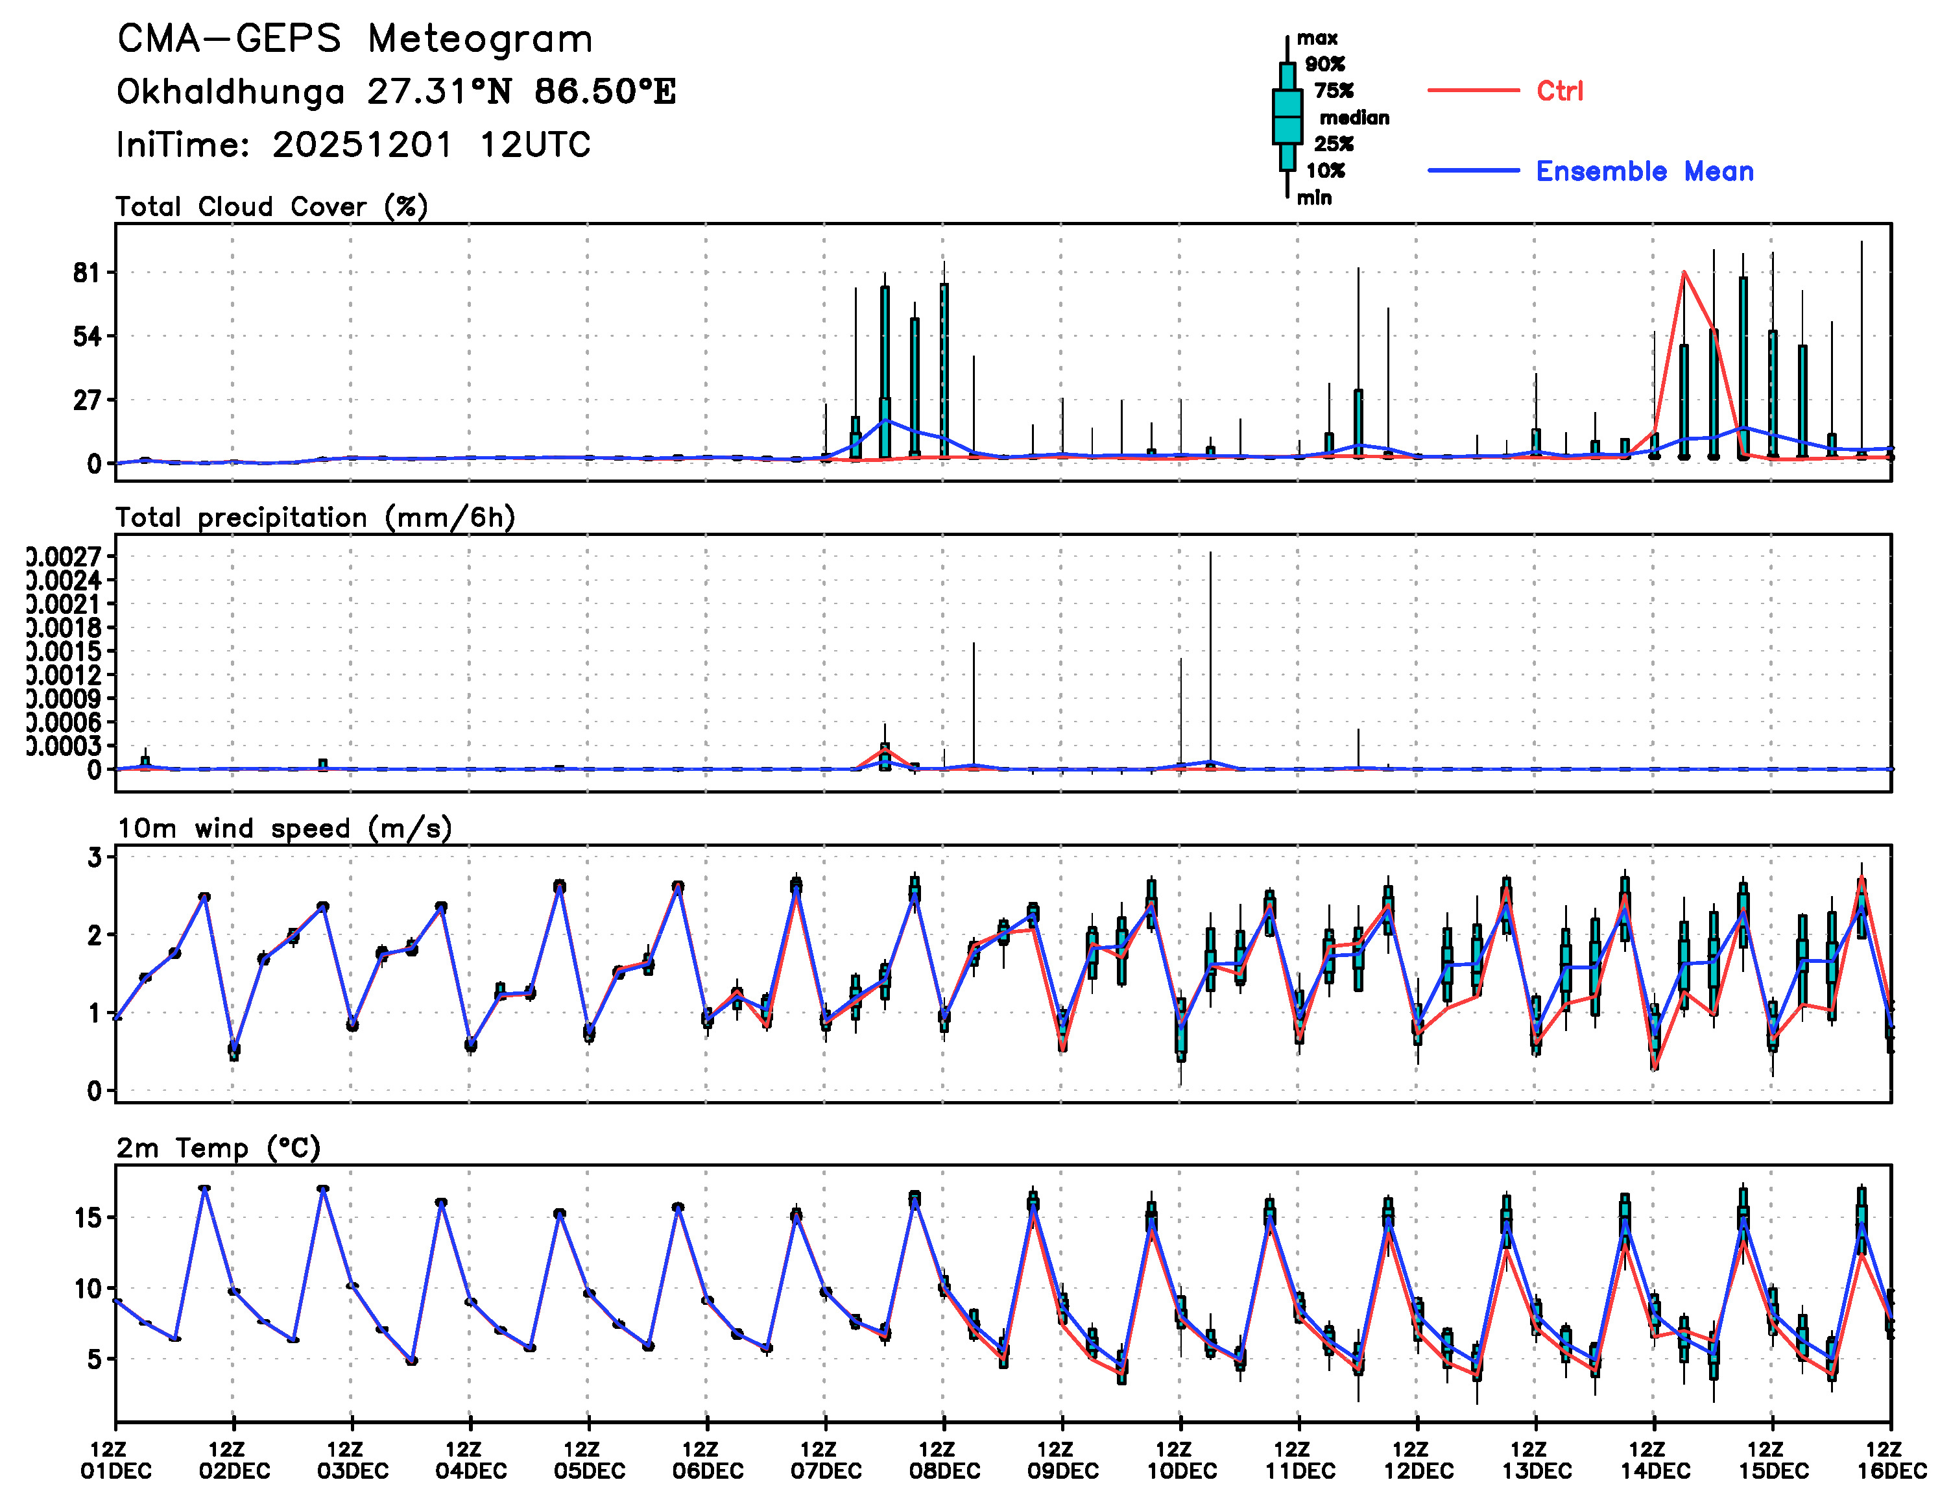Click the 81 tick on cloud cover axis
The width and height of the screenshot is (1951, 1506).
point(87,273)
